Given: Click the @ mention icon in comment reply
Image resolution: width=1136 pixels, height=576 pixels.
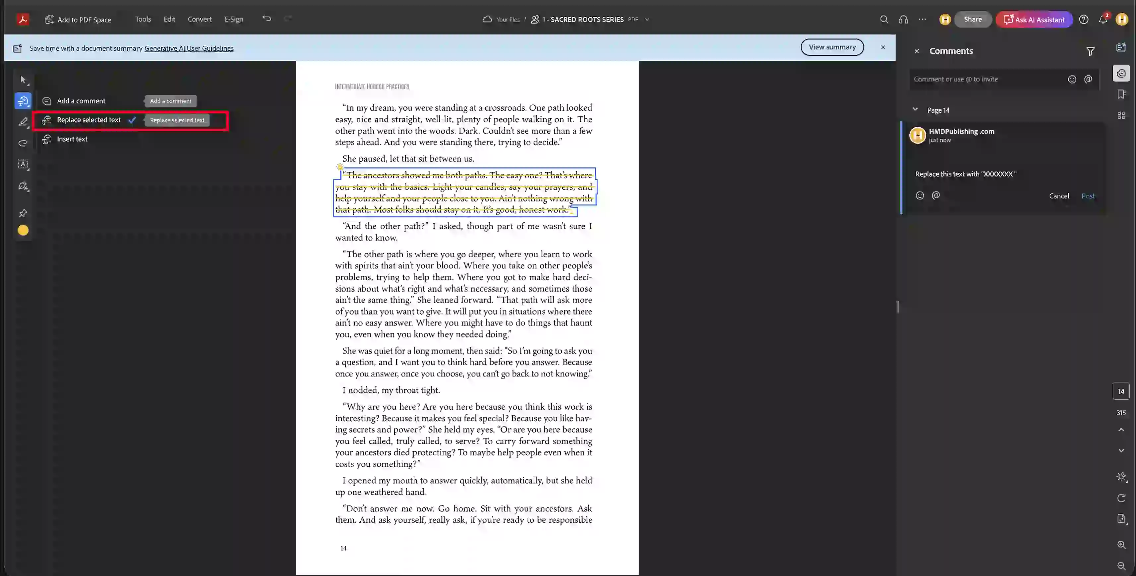Looking at the screenshot, I should pyautogui.click(x=936, y=196).
